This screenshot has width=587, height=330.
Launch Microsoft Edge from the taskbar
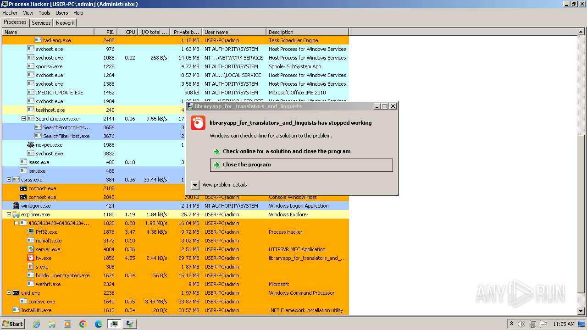click(x=99, y=324)
